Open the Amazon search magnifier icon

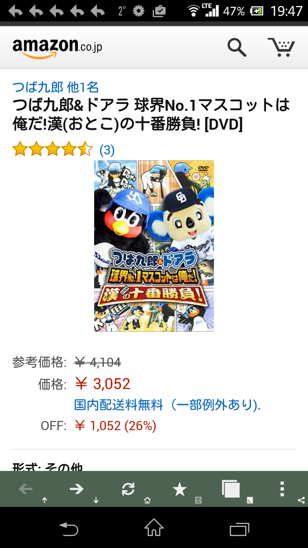coord(237,47)
